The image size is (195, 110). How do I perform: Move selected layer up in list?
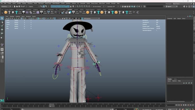coord(184,83)
